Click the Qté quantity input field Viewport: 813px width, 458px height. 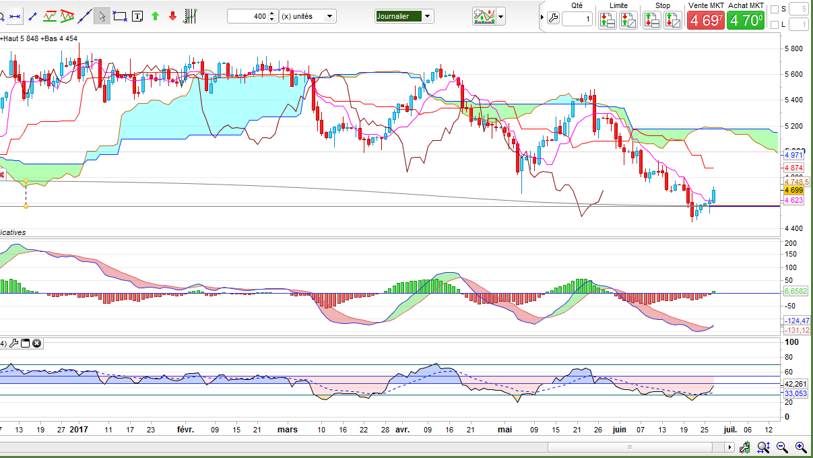click(577, 20)
